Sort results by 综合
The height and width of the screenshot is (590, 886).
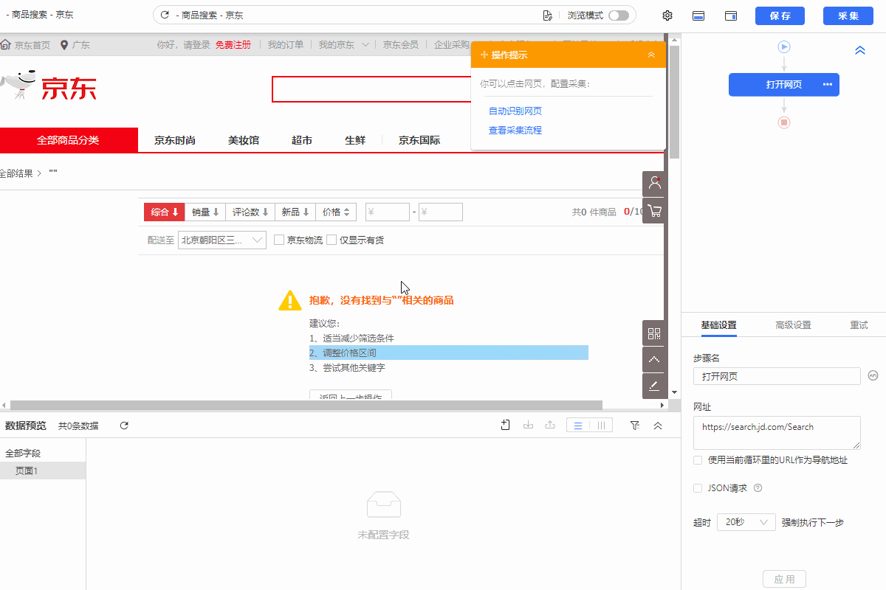click(x=164, y=212)
